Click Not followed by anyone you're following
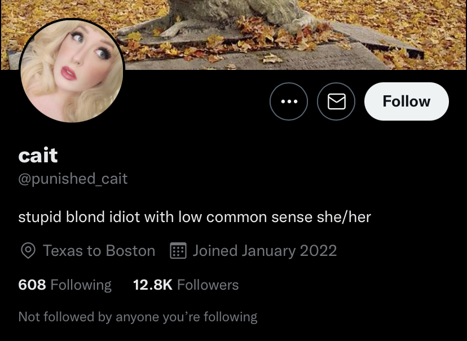The width and height of the screenshot is (467, 341). pos(138,317)
